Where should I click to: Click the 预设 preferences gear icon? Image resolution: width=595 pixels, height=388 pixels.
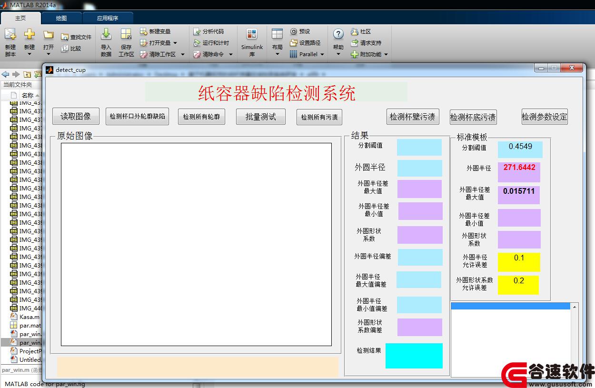click(x=294, y=31)
